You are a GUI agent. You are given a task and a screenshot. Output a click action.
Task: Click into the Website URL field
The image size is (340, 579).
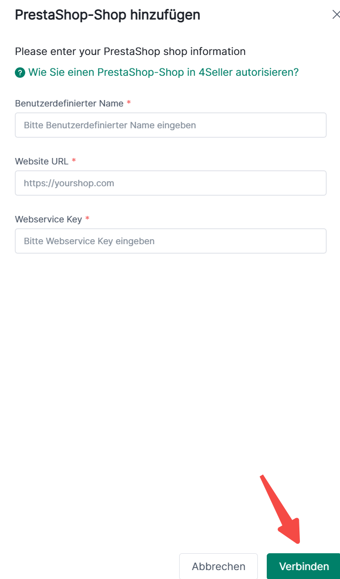[170, 183]
